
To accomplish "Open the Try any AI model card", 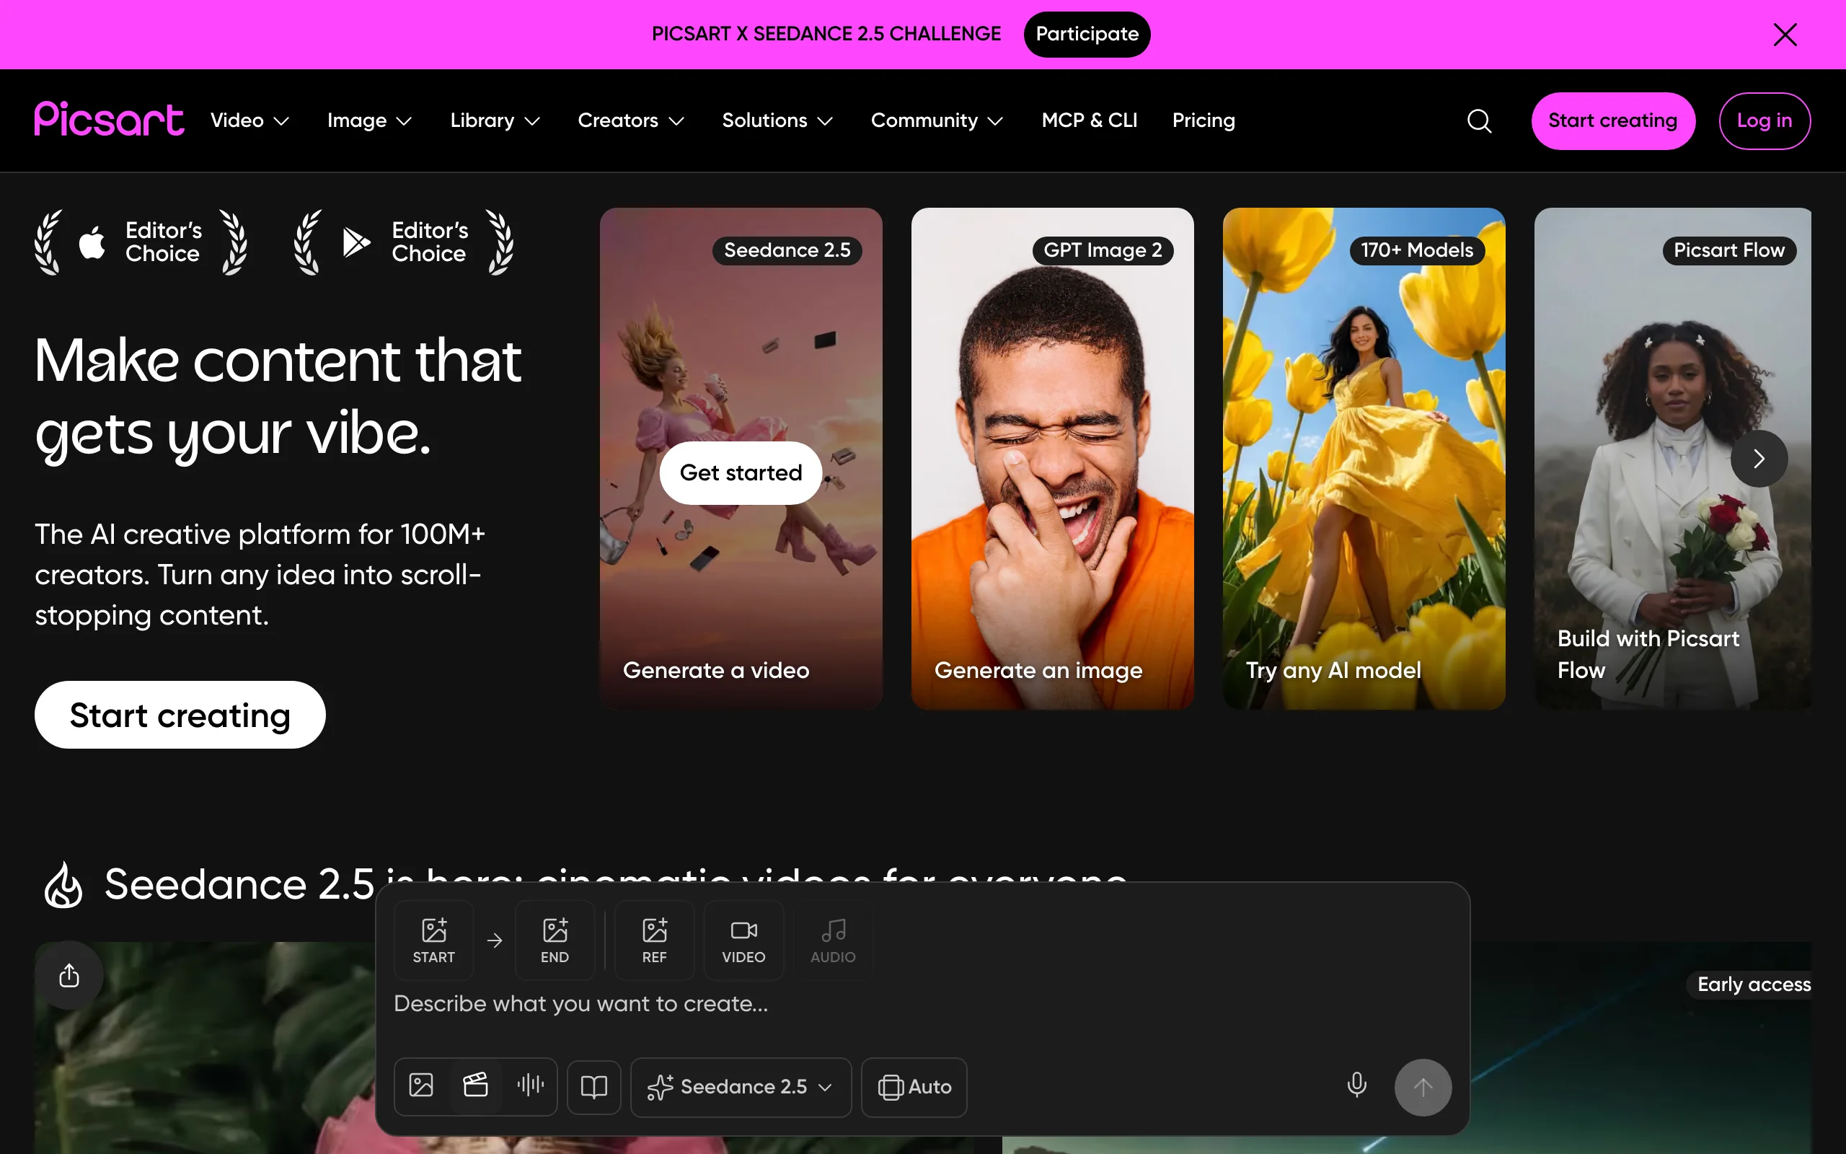I will coord(1364,459).
